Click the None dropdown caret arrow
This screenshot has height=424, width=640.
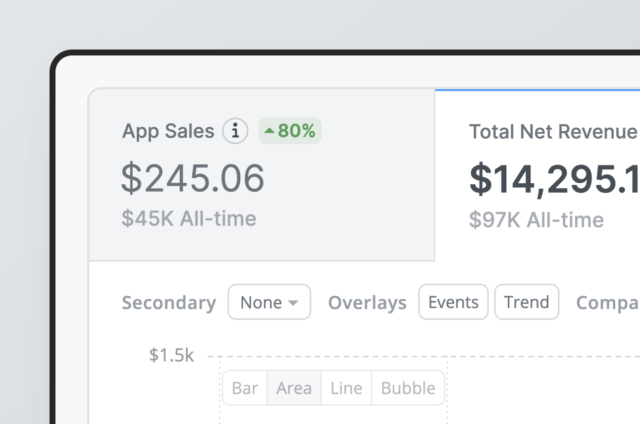tap(293, 303)
